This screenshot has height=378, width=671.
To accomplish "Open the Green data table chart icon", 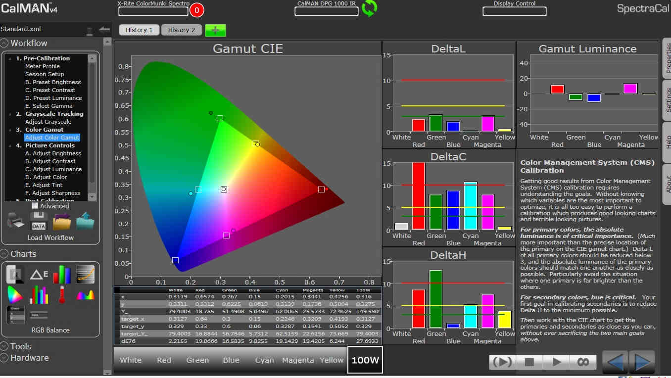I will (x=15, y=315).
